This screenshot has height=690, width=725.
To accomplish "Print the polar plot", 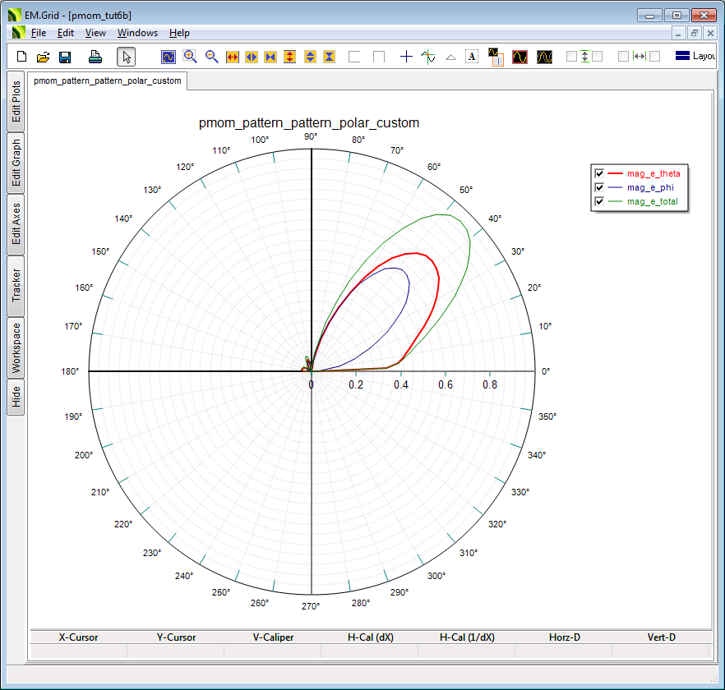I will [95, 57].
